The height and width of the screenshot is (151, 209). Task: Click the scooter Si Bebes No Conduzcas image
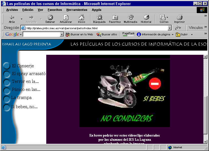pos(125,93)
